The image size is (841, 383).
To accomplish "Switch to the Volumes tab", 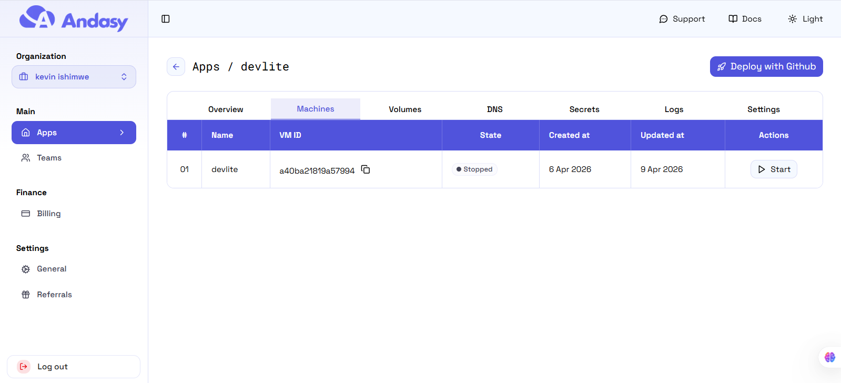I will [405, 109].
